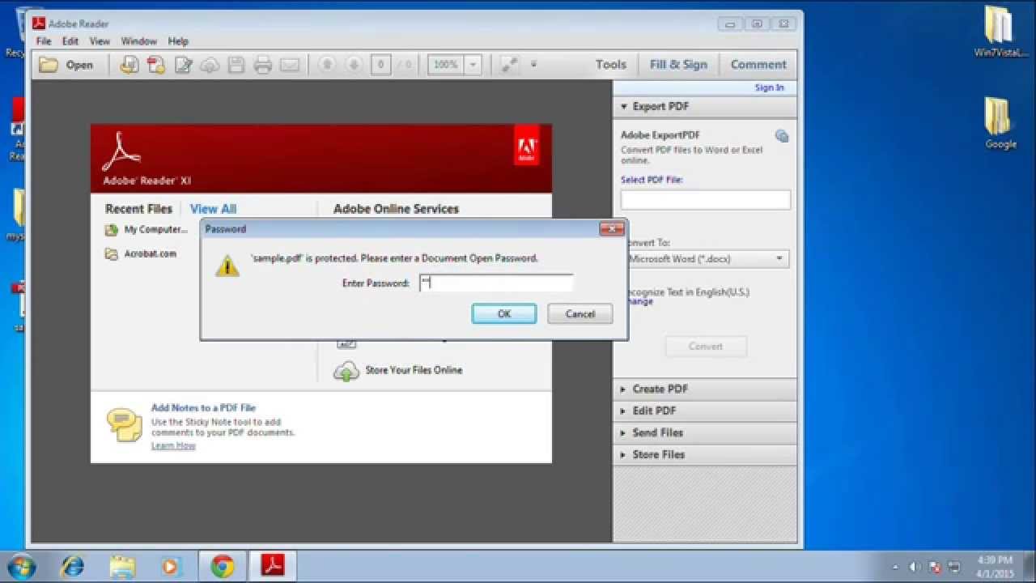Click the Change language link
This screenshot has height=583, width=1036.
click(x=639, y=302)
